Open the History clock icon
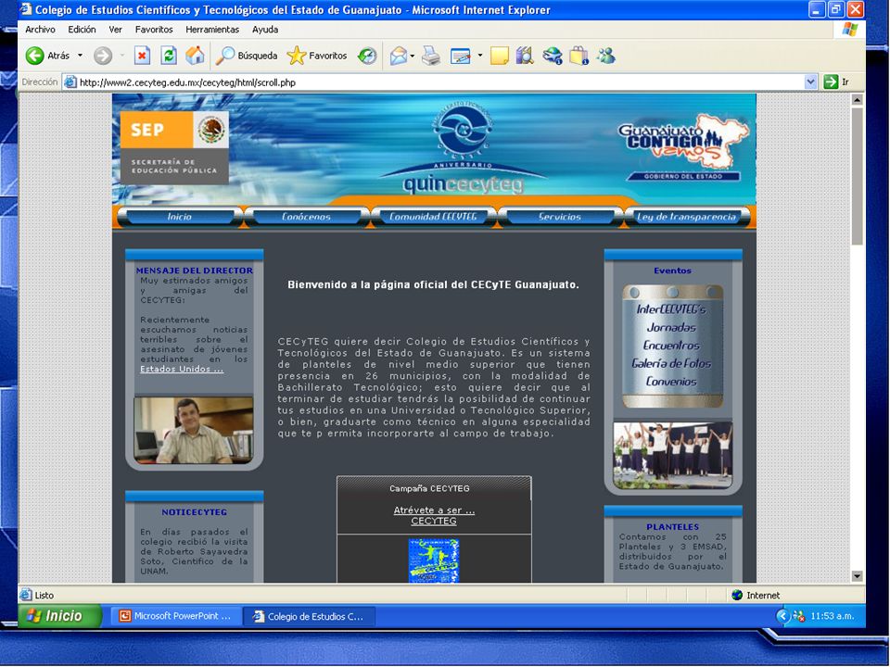Viewport: 890px width, 667px height. 367,56
